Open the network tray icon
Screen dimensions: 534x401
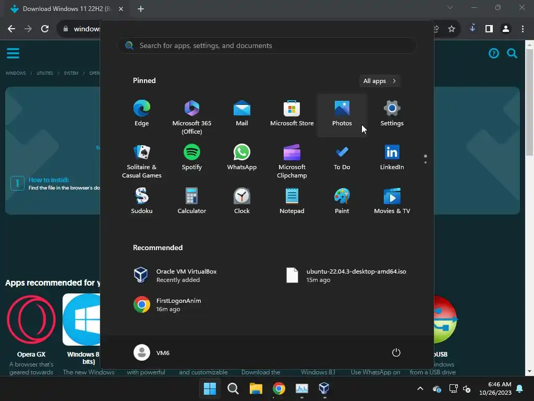point(453,388)
